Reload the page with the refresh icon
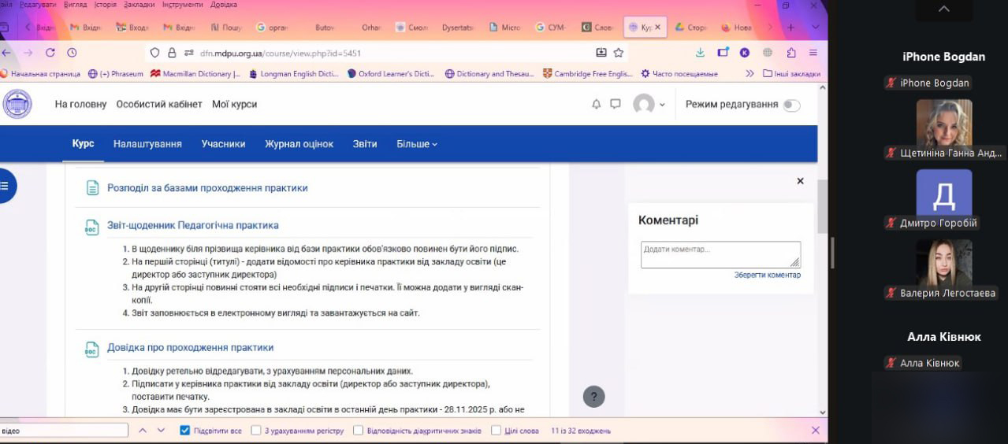 tap(50, 53)
